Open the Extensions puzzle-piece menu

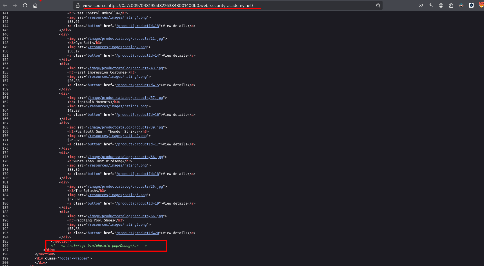click(451, 5)
